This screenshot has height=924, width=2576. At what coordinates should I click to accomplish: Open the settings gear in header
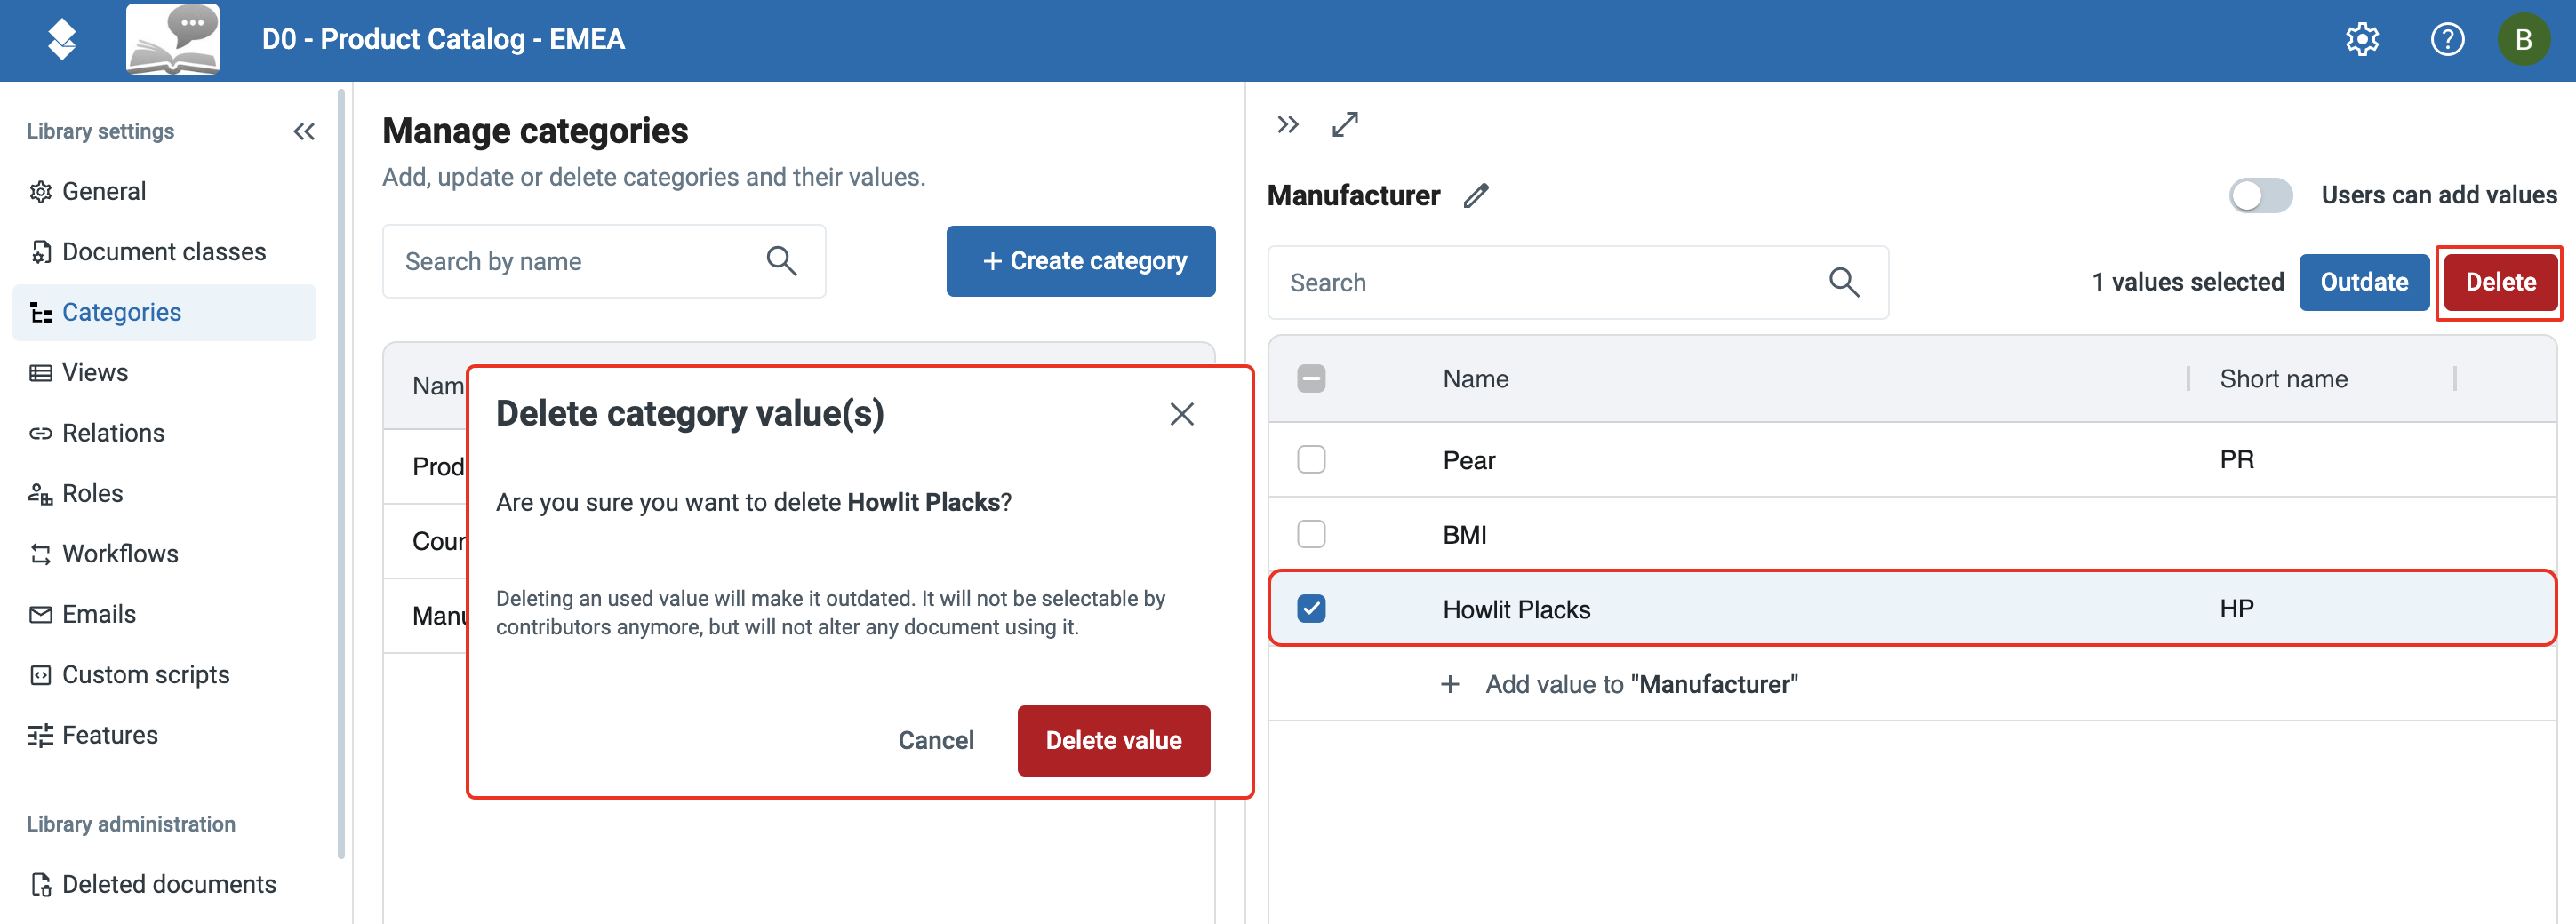coord(2362,40)
